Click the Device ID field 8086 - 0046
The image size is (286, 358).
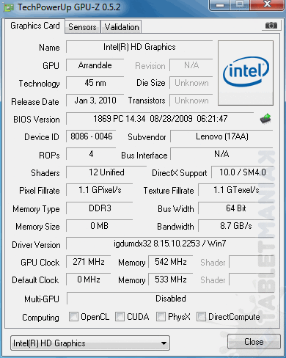[91, 136]
